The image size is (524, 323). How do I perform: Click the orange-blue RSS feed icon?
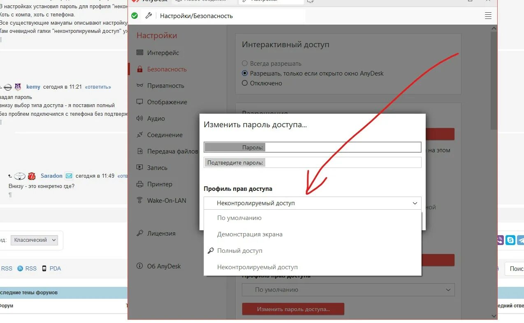20,268
